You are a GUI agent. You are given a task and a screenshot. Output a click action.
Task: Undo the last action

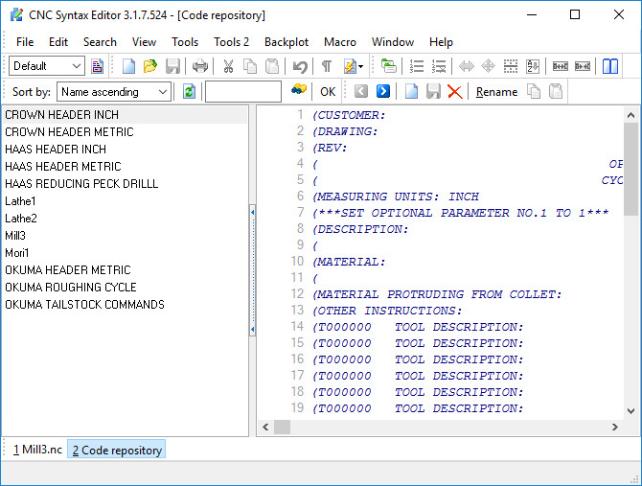click(x=300, y=66)
